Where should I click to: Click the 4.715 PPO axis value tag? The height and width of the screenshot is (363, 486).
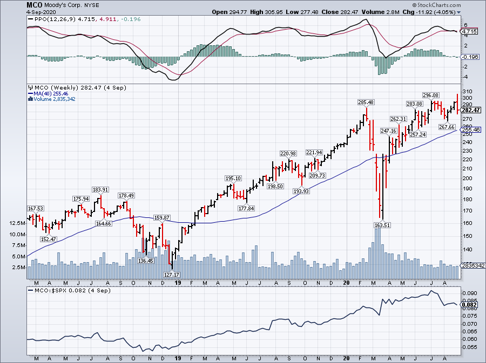[x=469, y=32]
